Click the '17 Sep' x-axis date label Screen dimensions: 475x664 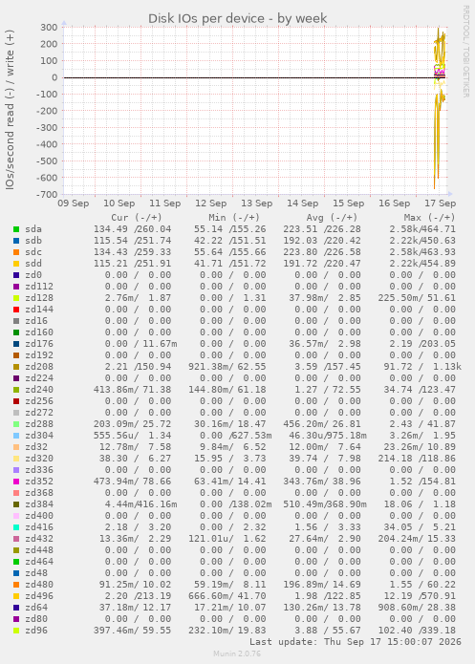[x=441, y=203]
